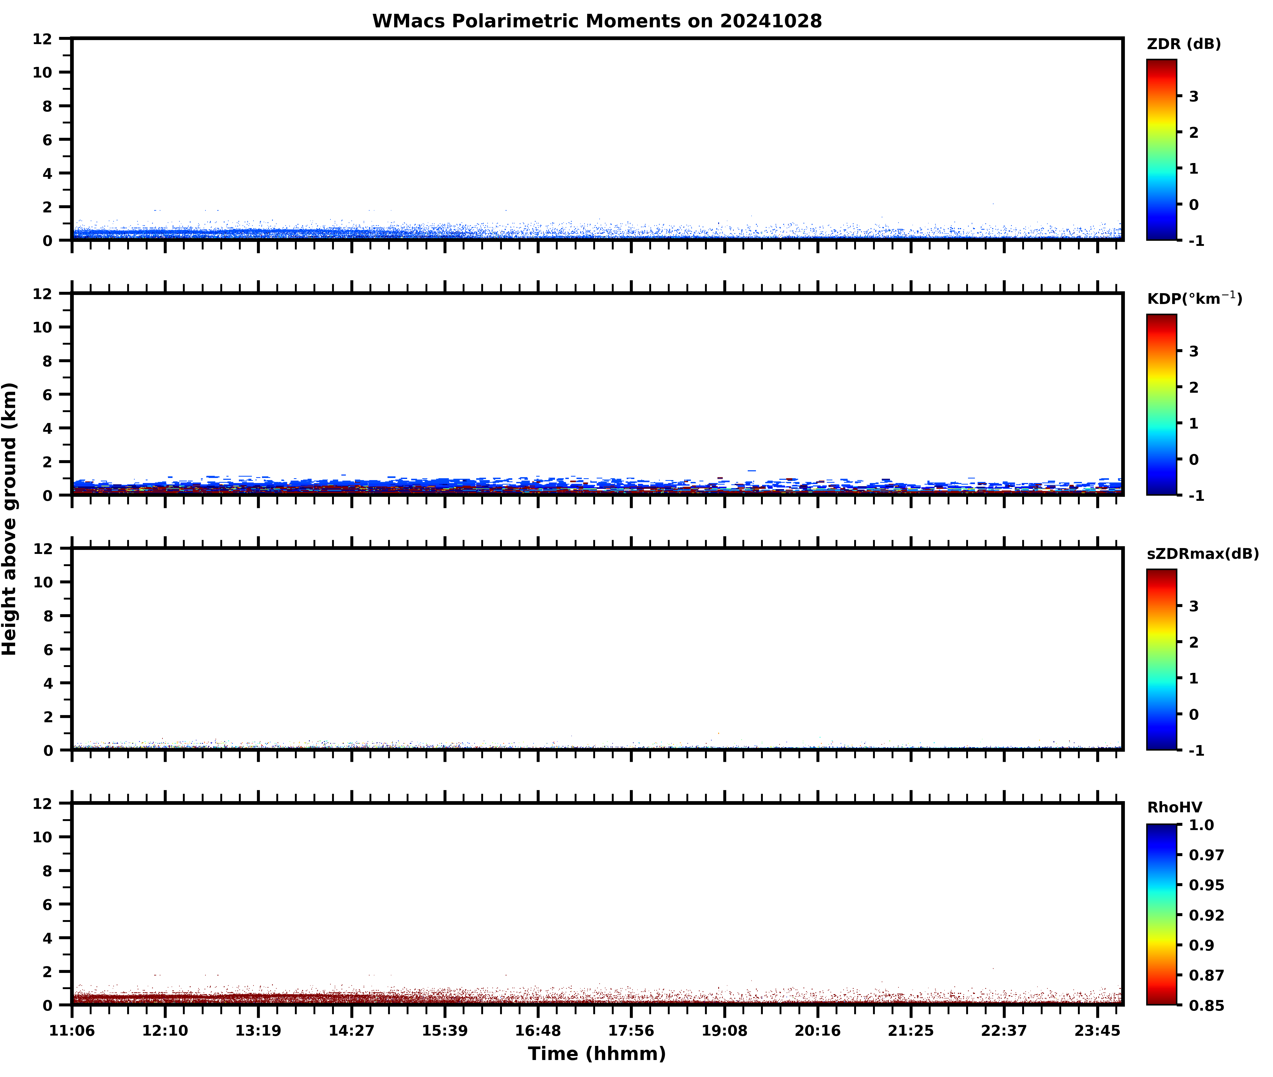Click the '23:45' time tick label

(1097, 1031)
